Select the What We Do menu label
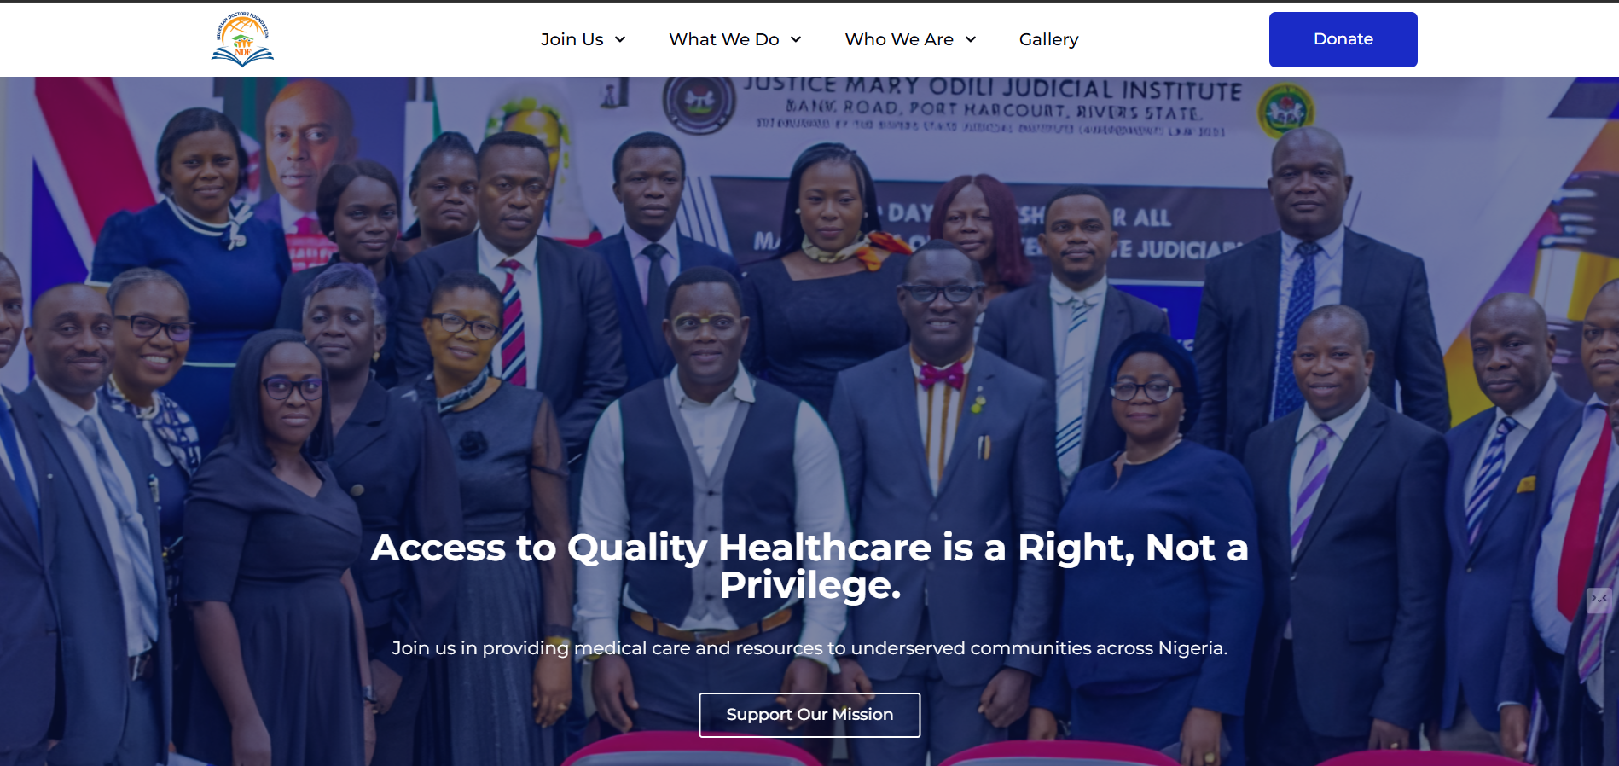1619x766 pixels. tap(724, 39)
